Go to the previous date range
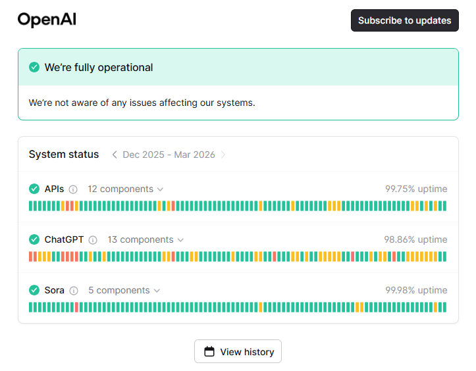The image size is (476, 371). (x=115, y=155)
